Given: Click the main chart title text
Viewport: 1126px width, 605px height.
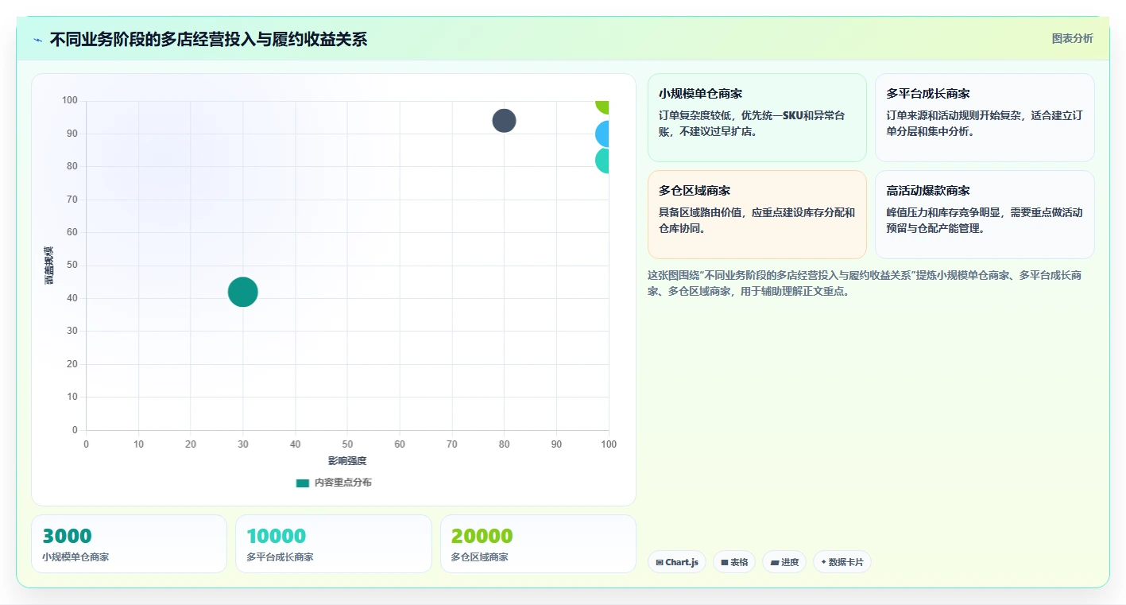Looking at the screenshot, I should 208,40.
